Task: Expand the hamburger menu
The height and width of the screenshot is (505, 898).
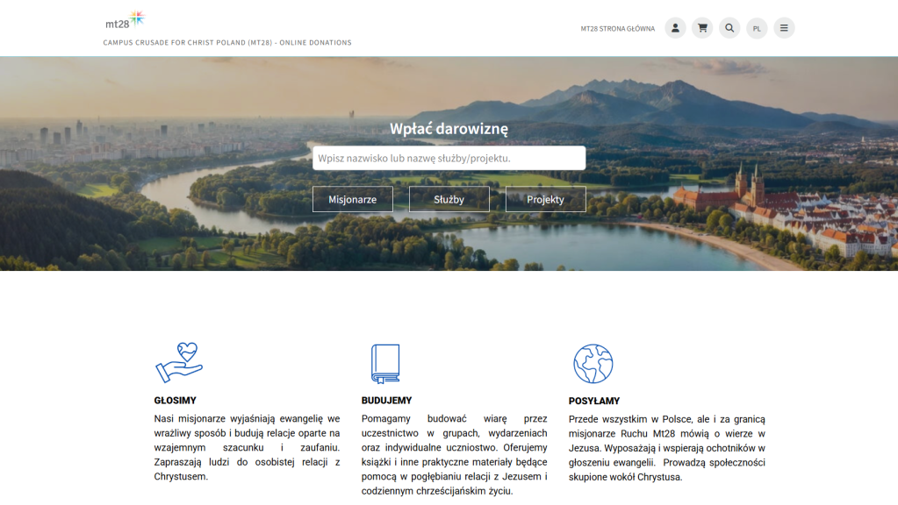Action: (x=784, y=28)
